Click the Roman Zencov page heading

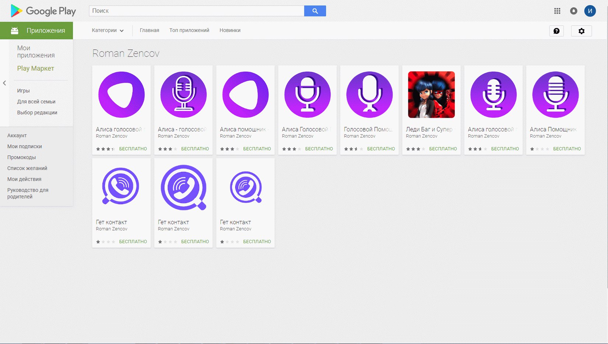click(126, 53)
